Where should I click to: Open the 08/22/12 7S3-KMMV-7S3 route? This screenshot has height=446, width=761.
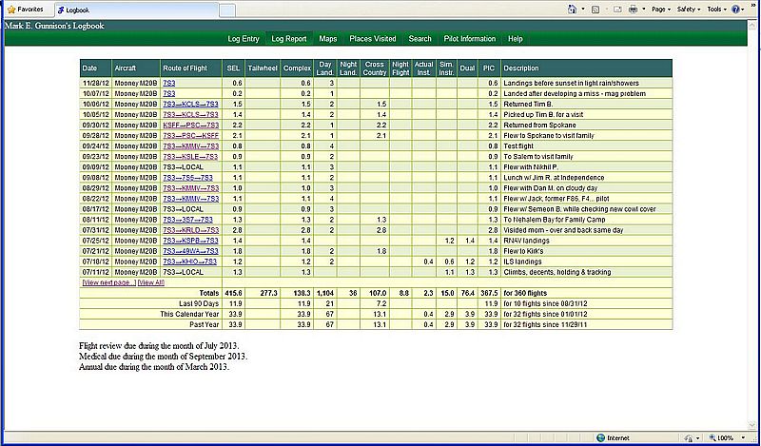click(191, 199)
